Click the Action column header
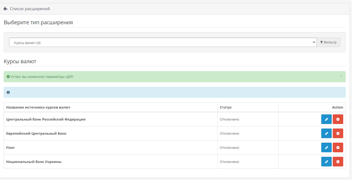352x180 pixels. 337,107
